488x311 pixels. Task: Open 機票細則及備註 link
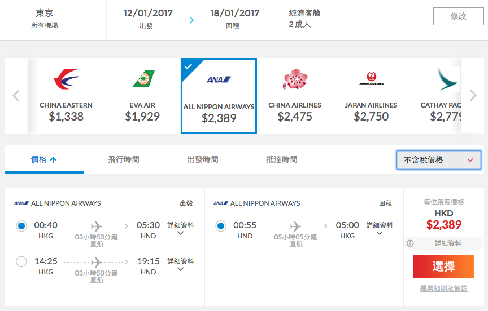click(443, 288)
